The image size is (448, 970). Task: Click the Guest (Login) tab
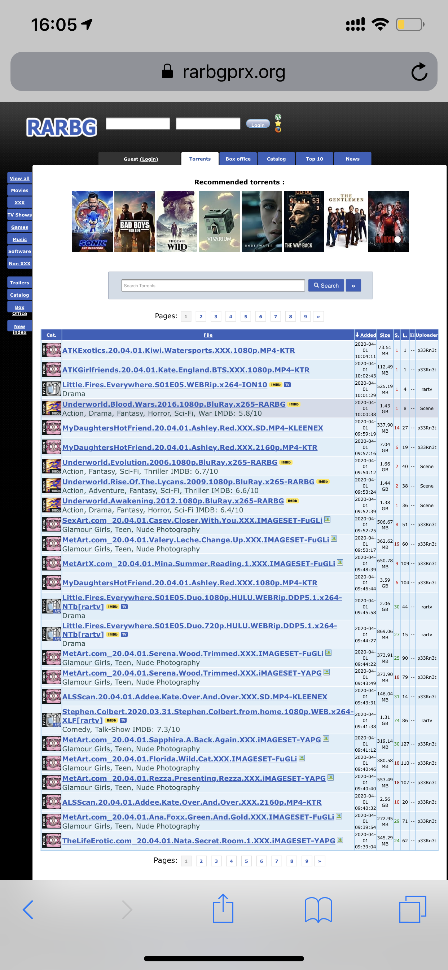click(140, 159)
